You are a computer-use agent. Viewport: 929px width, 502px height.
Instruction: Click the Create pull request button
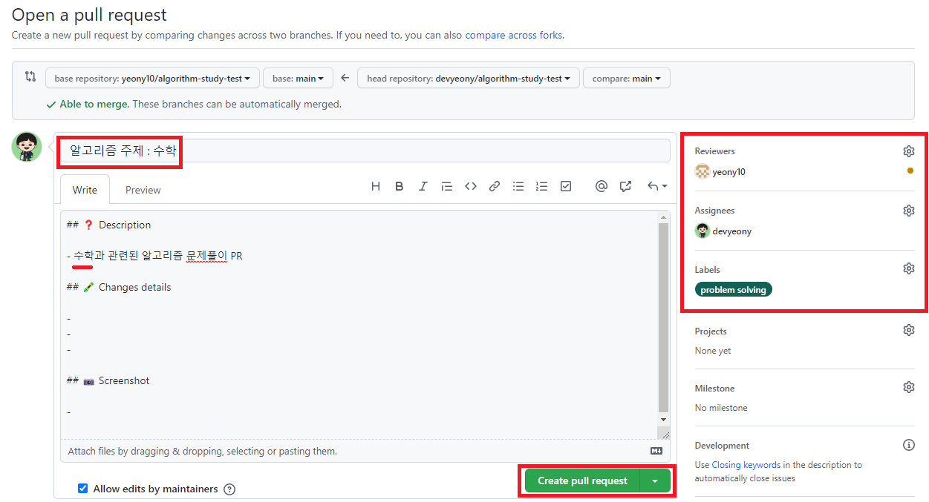(582, 480)
